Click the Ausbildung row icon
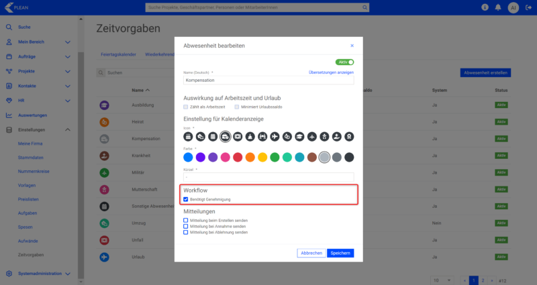 (x=105, y=105)
